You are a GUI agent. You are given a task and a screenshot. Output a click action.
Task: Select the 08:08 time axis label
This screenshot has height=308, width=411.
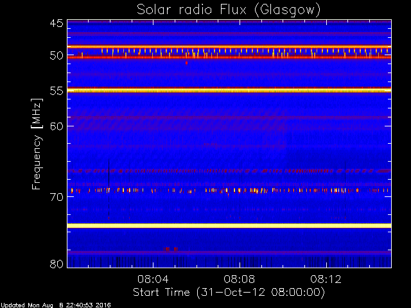[x=239, y=279]
